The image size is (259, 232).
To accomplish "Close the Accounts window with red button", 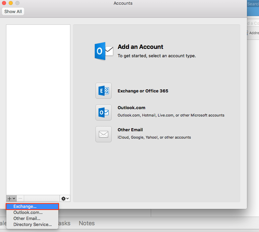I will coord(4,3).
